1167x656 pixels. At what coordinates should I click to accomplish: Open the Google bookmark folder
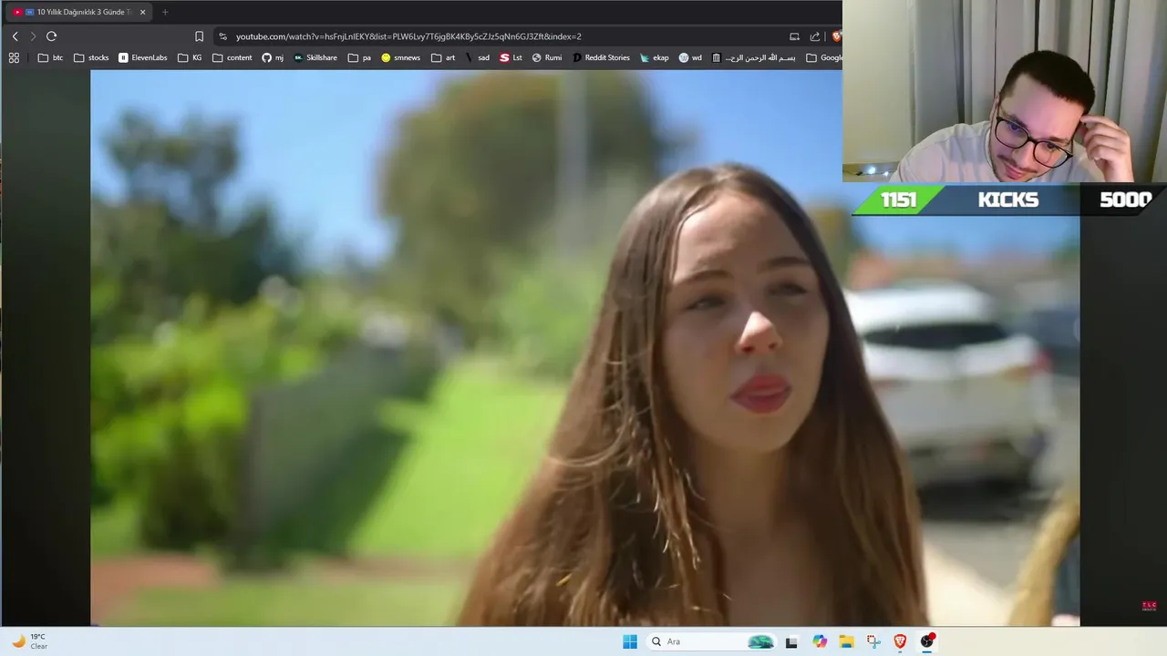tap(824, 57)
